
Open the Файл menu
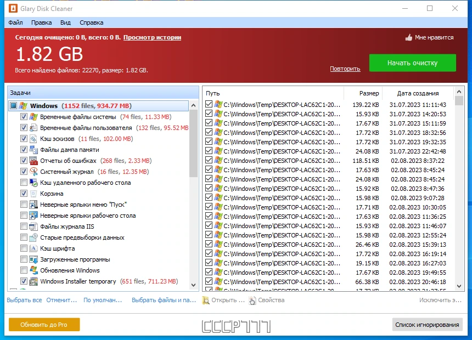point(16,22)
